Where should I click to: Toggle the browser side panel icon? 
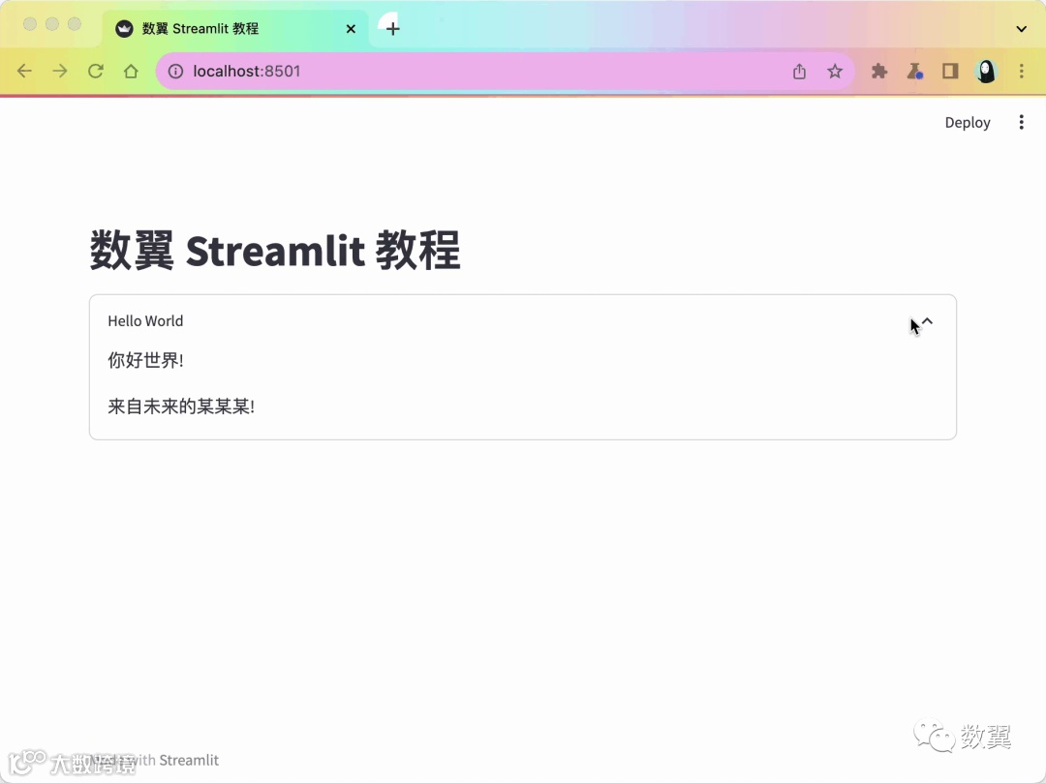coord(950,72)
